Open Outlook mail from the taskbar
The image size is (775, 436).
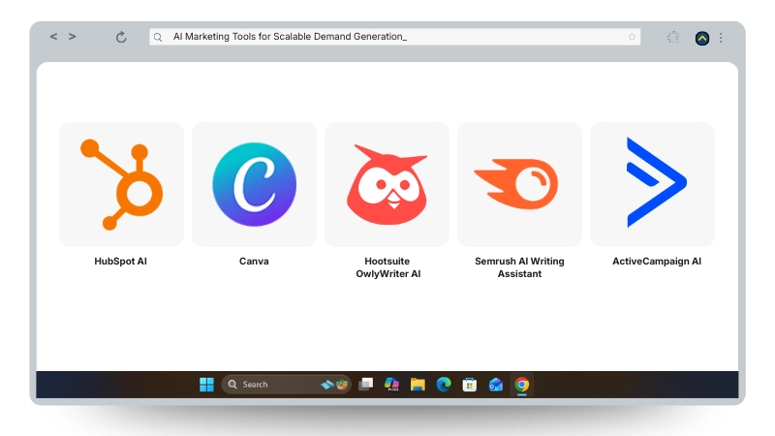pos(495,384)
